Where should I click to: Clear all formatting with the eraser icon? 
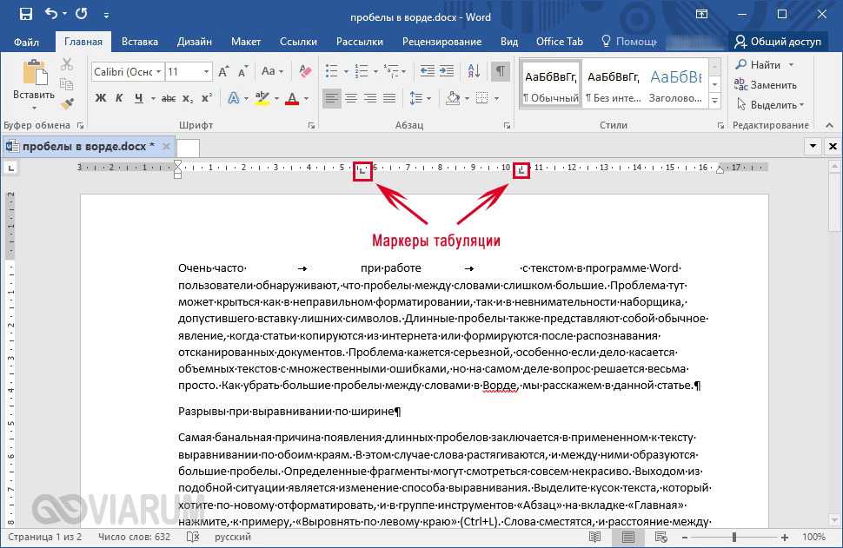click(x=305, y=71)
